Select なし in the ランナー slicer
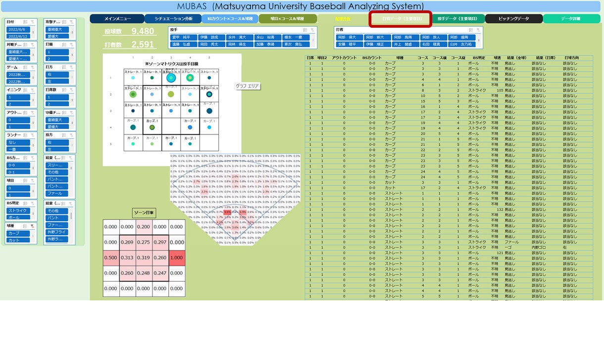The height and width of the screenshot is (339, 604). pyautogui.click(x=18, y=142)
